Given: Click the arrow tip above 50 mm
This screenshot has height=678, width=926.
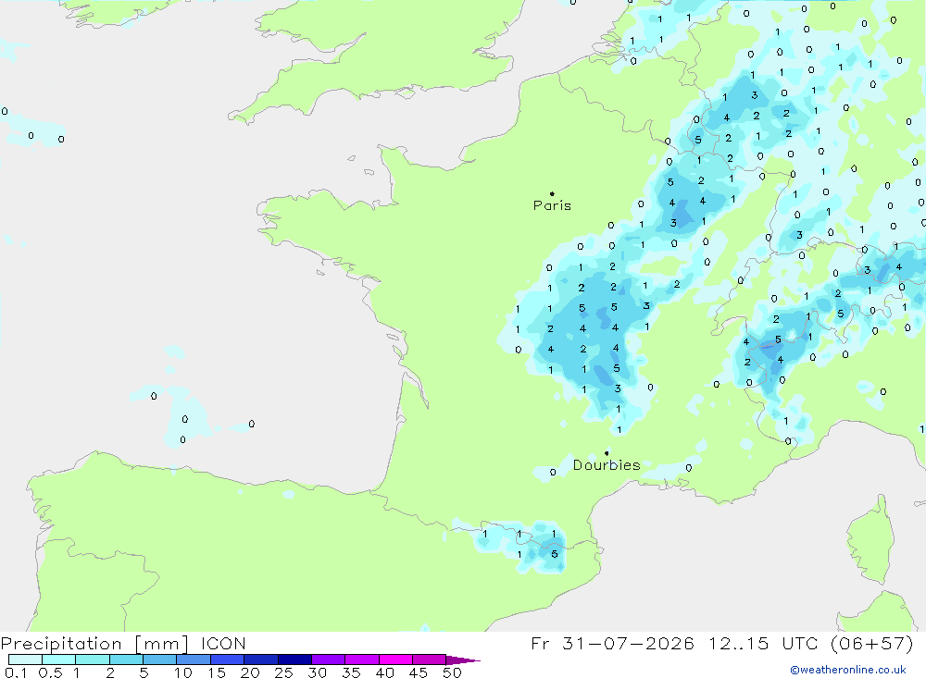Looking at the screenshot, I should coord(463,660).
